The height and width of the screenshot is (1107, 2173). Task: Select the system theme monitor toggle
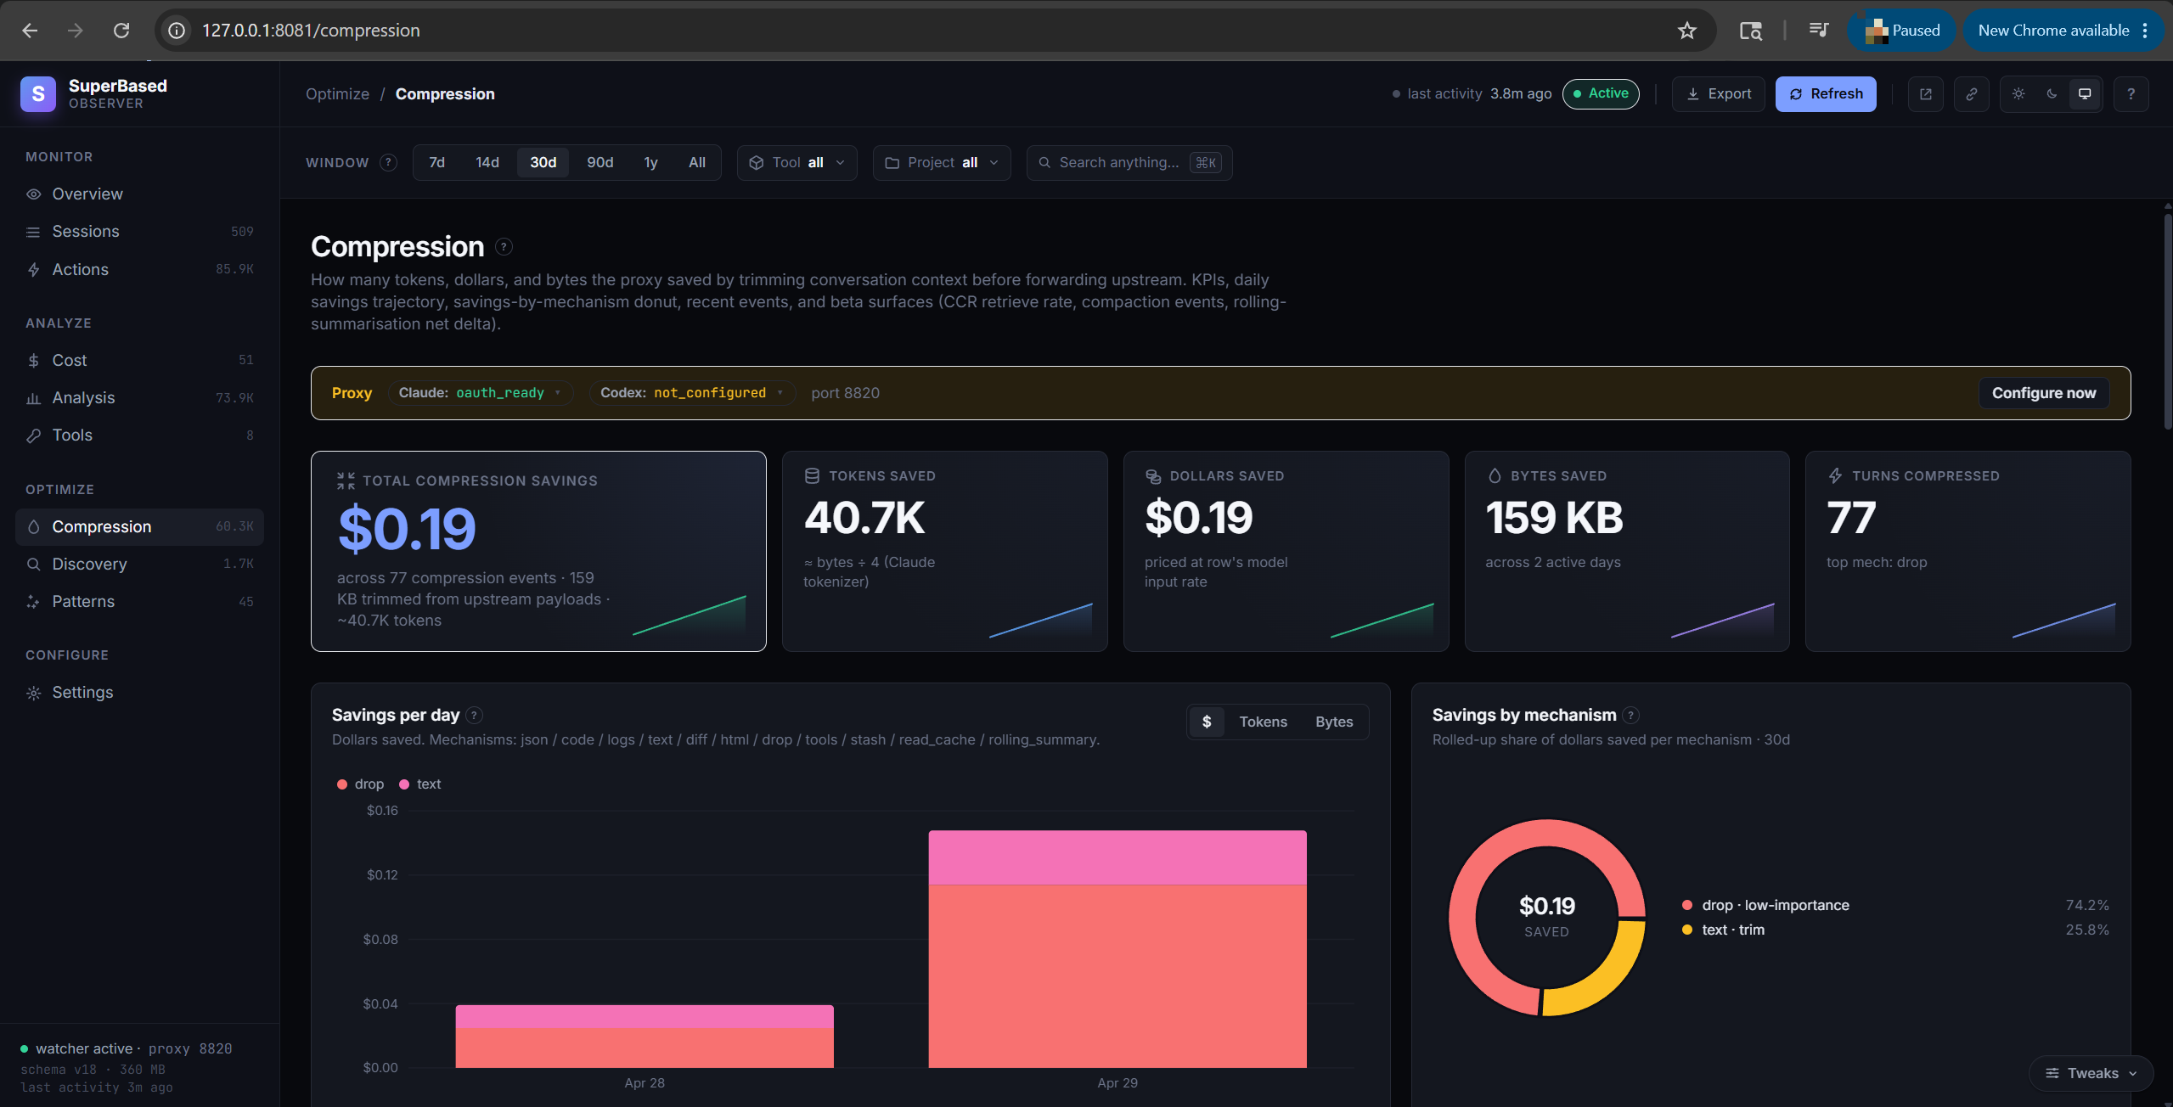(x=2085, y=94)
